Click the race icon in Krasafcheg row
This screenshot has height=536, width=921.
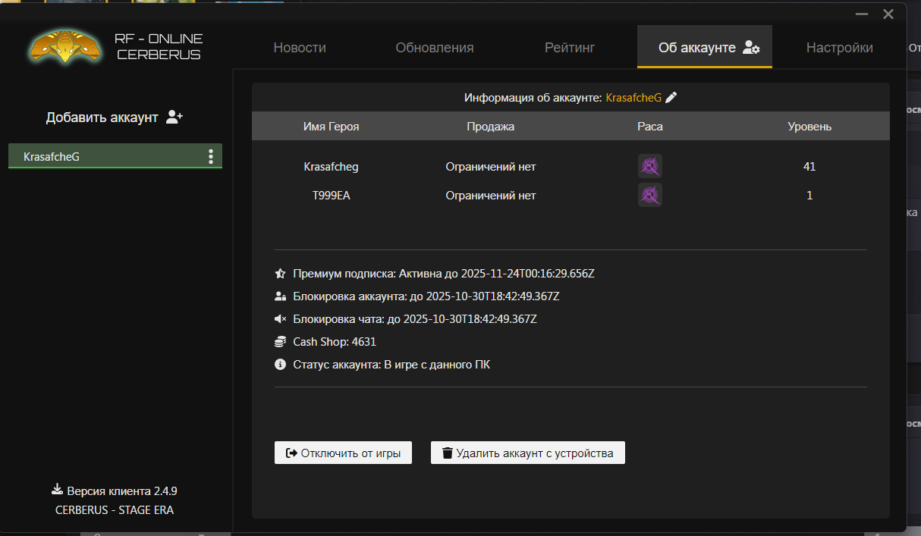coord(650,167)
